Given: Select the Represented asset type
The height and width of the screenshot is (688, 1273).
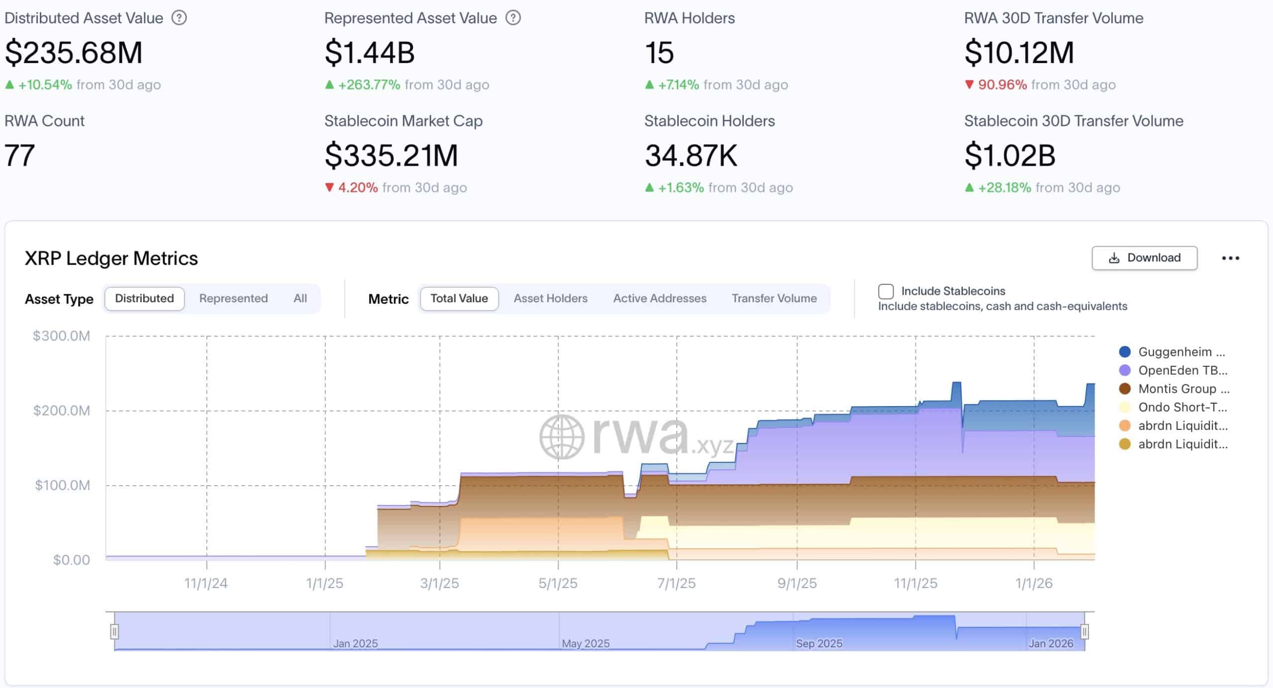Looking at the screenshot, I should [233, 298].
